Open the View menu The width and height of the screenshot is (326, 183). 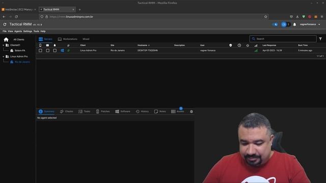point(10,32)
